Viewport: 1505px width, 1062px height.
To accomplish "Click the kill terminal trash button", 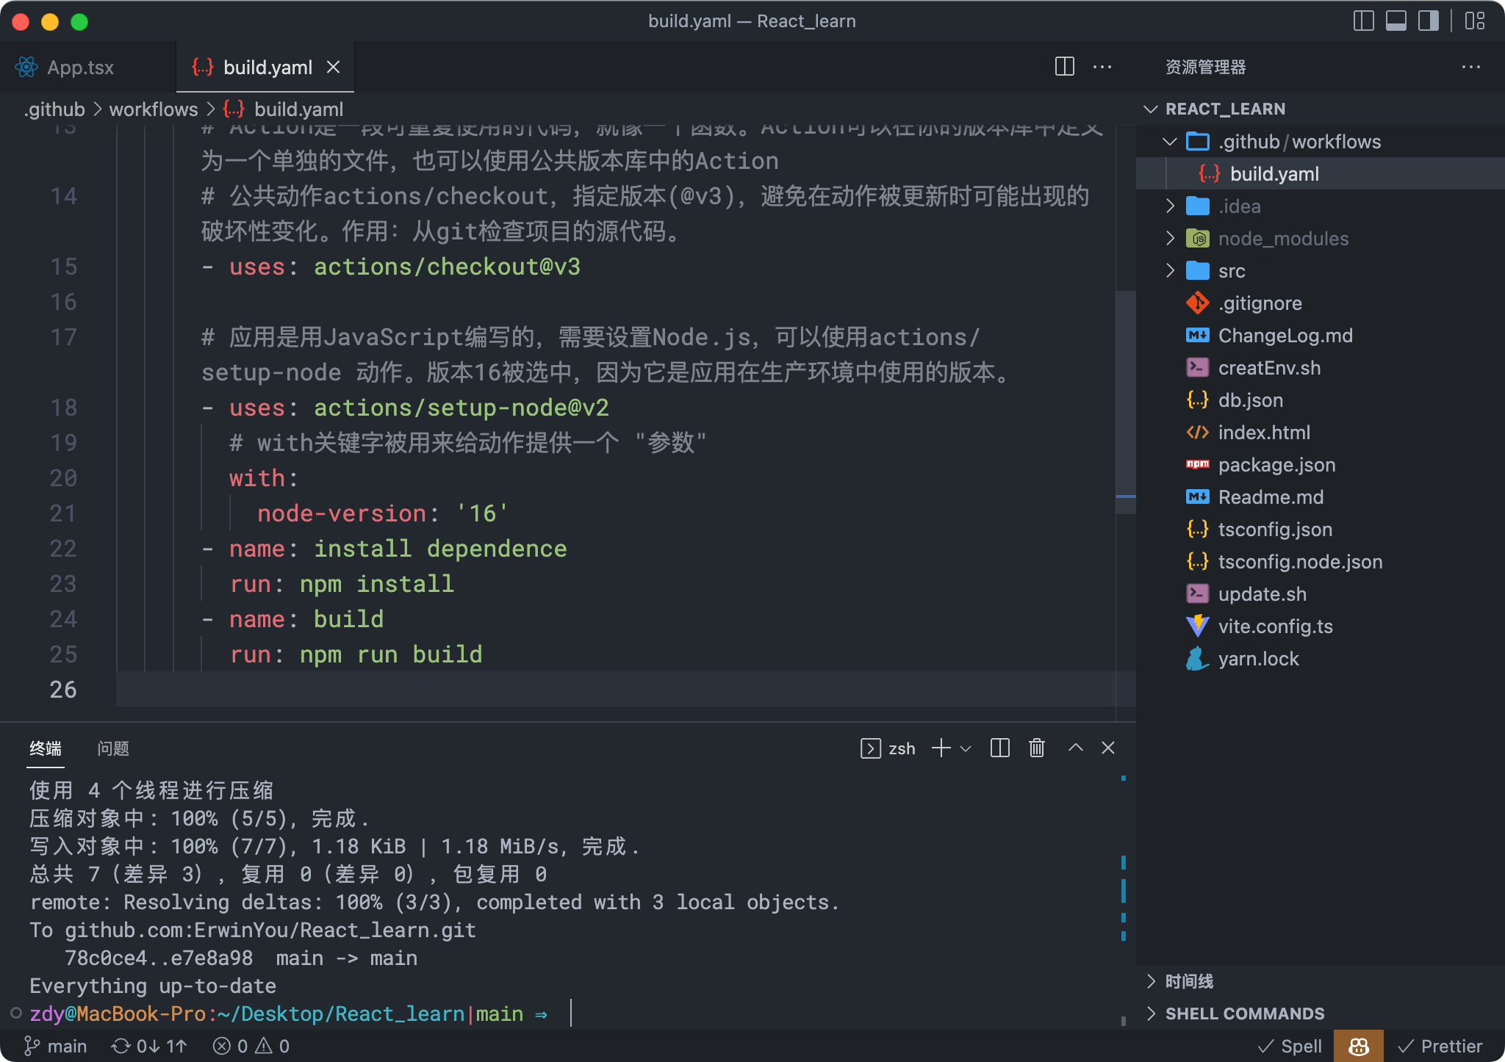I will coord(1035,749).
